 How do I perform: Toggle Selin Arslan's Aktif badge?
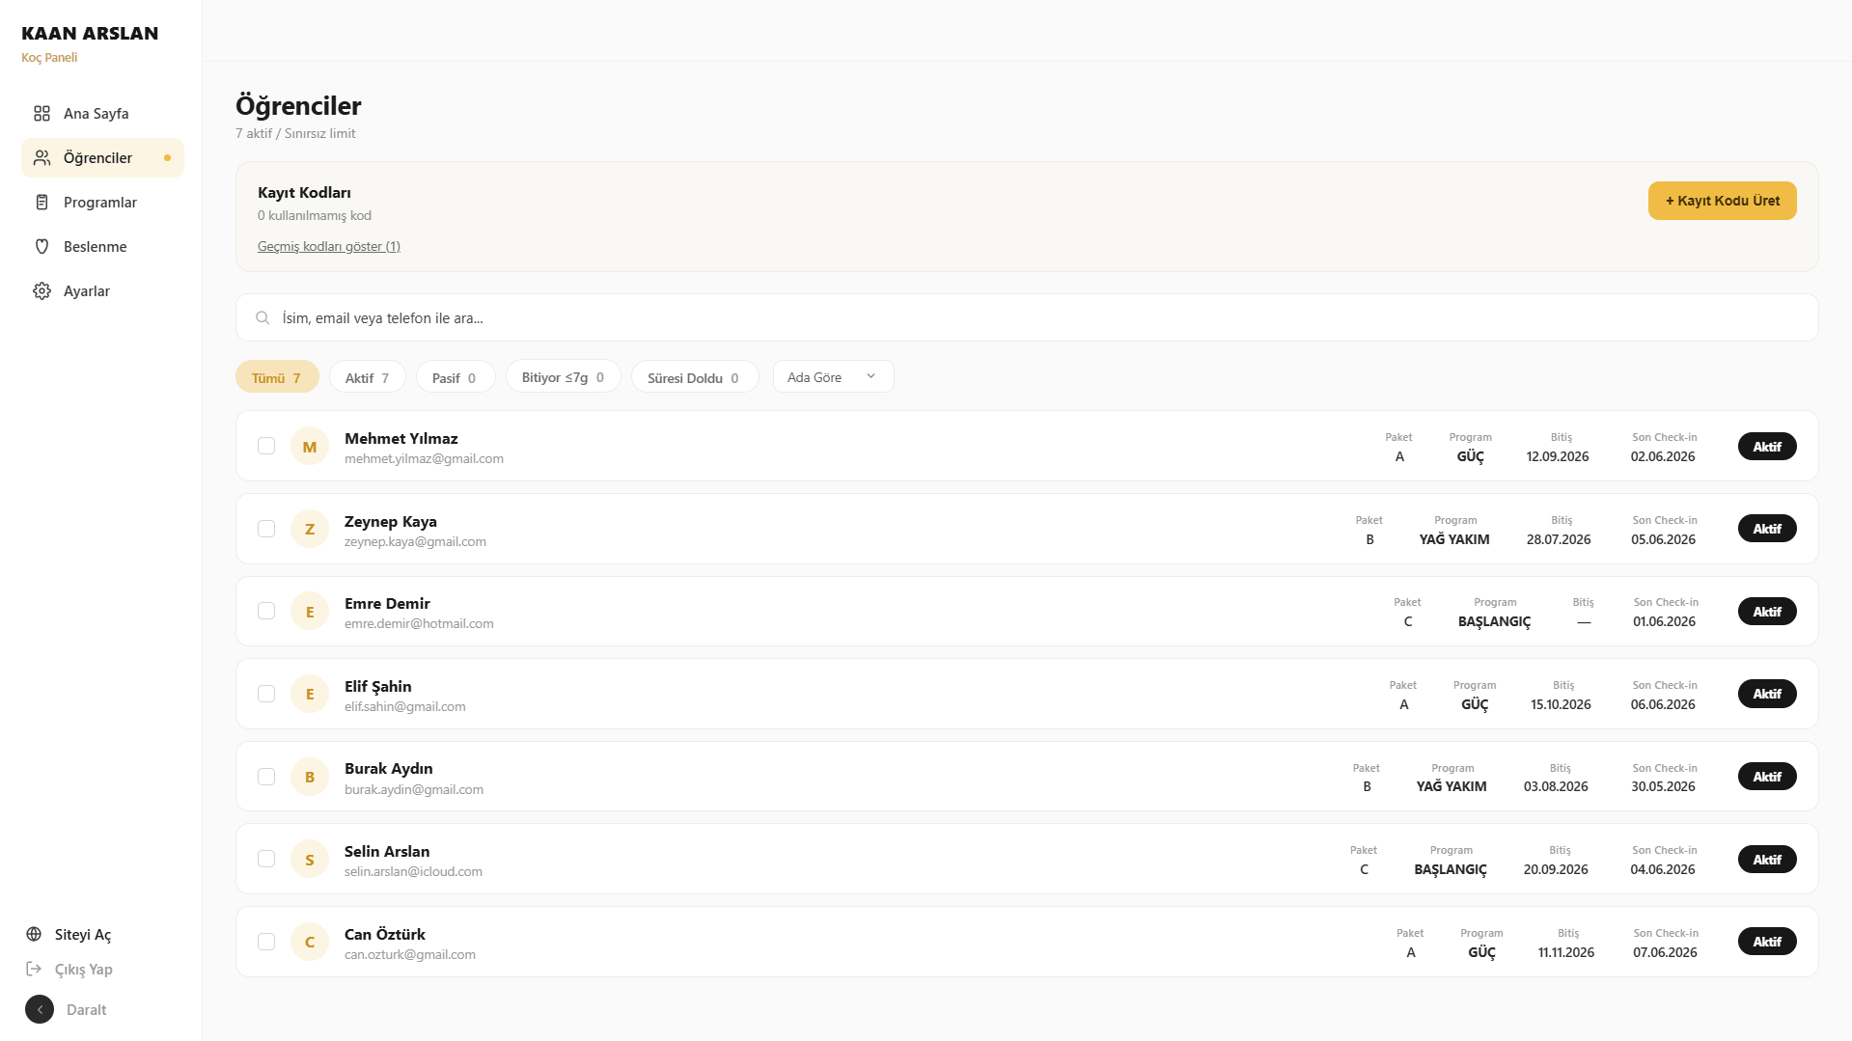(1767, 860)
